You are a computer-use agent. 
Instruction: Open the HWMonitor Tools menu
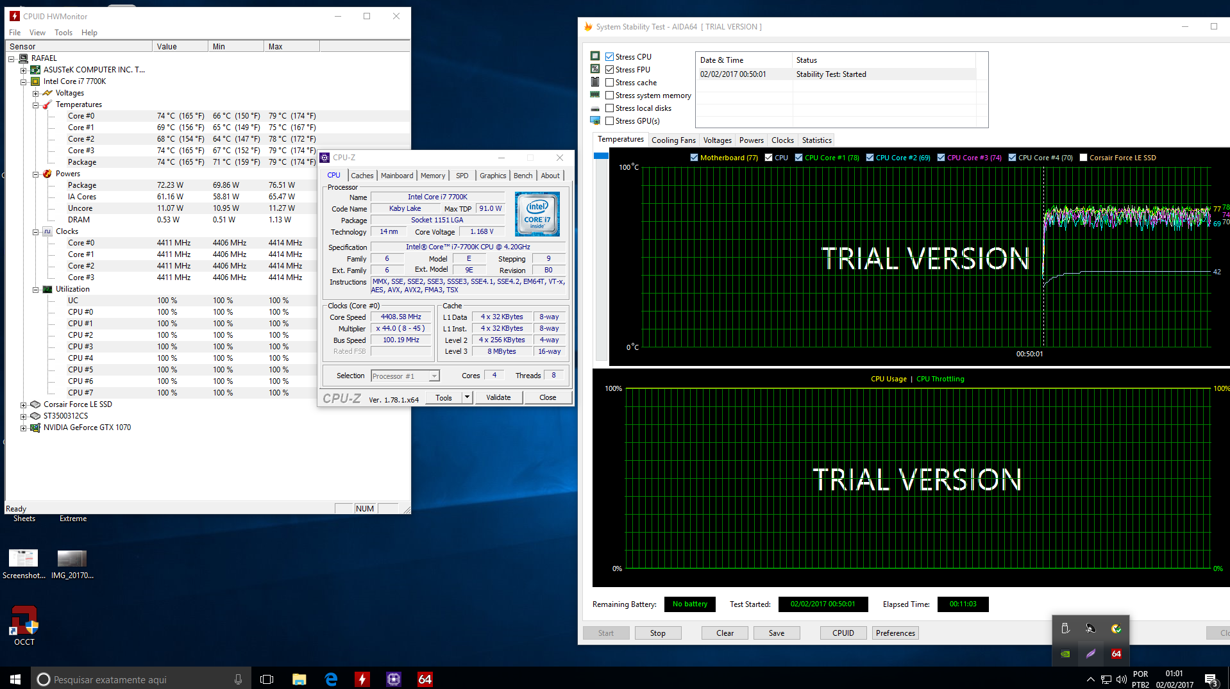tap(63, 33)
